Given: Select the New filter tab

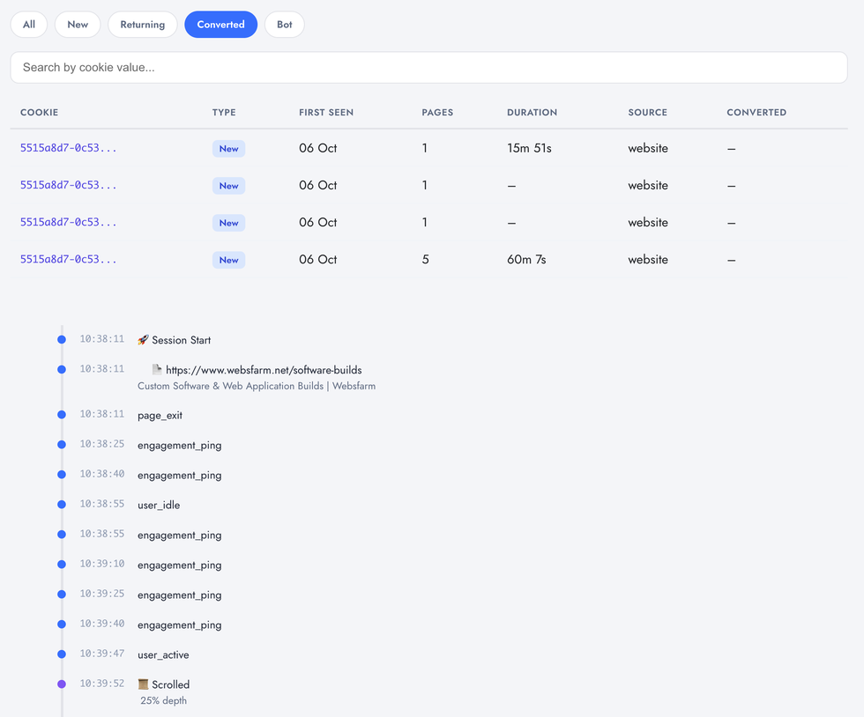Looking at the screenshot, I should click(78, 25).
